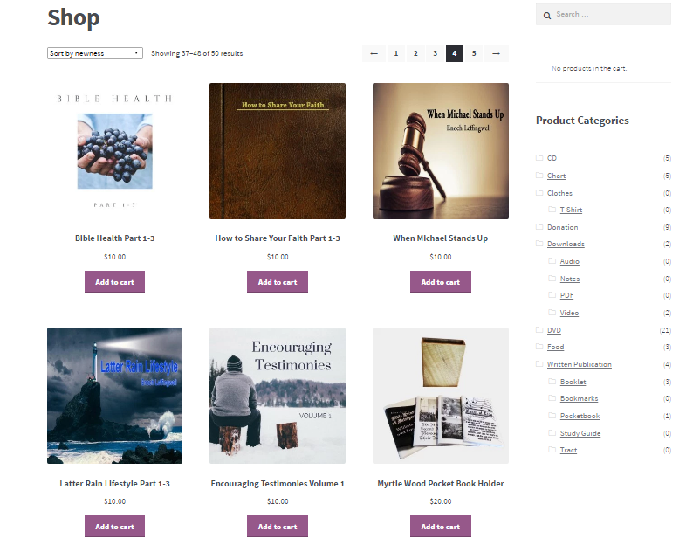Go to page 1 of results

point(396,53)
